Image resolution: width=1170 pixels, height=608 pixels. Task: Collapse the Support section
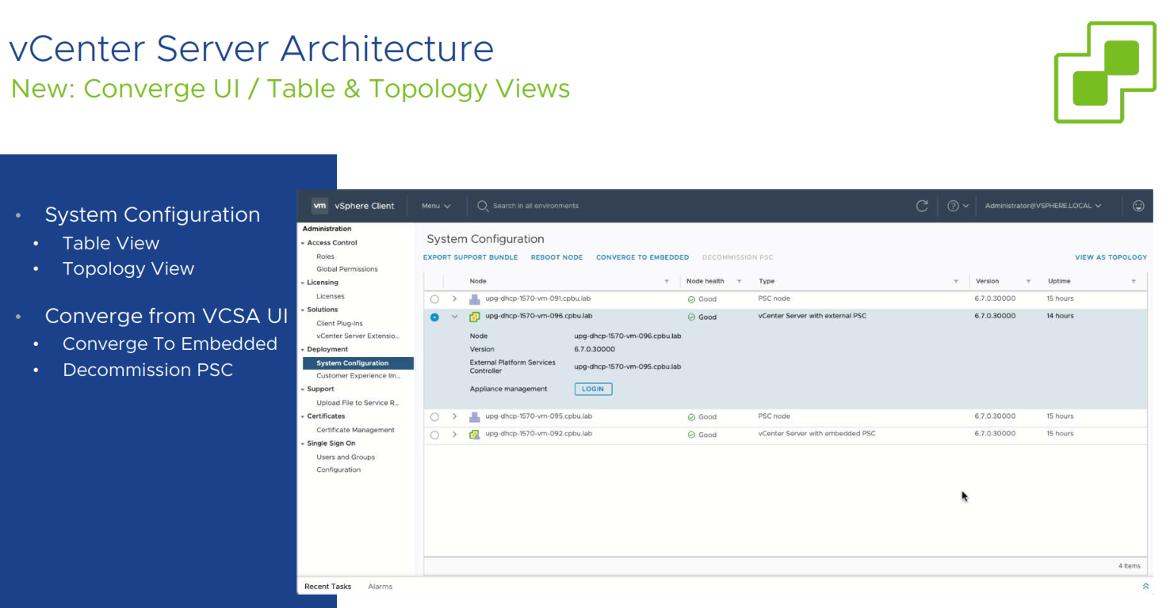[303, 389]
